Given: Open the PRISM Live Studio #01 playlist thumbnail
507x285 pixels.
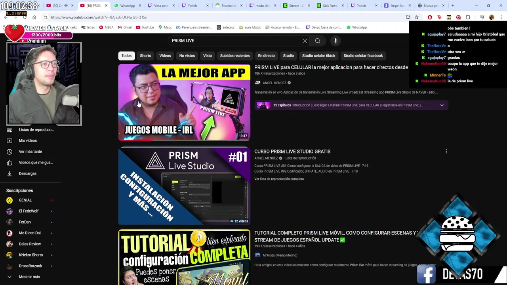Looking at the screenshot, I should pyautogui.click(x=184, y=186).
